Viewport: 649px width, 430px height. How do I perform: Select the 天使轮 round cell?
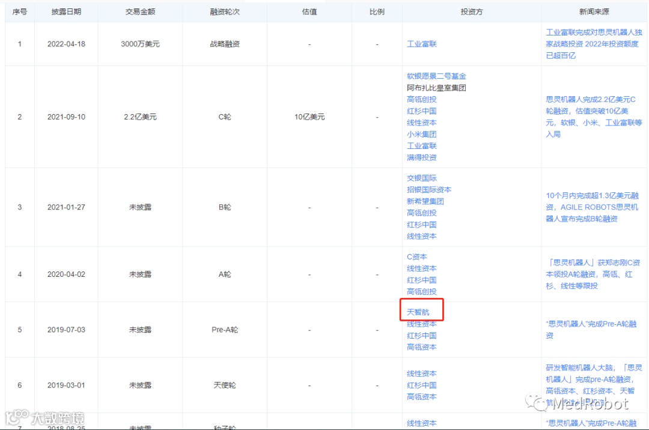225,385
